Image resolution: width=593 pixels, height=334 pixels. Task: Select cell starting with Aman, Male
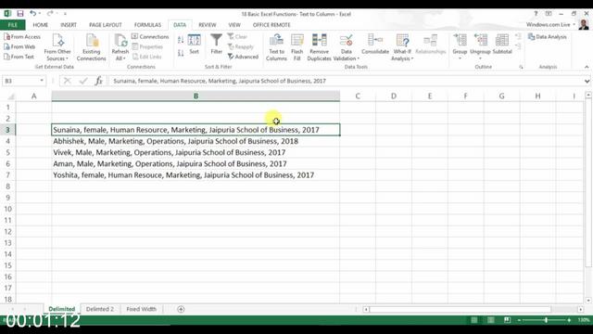click(x=196, y=163)
